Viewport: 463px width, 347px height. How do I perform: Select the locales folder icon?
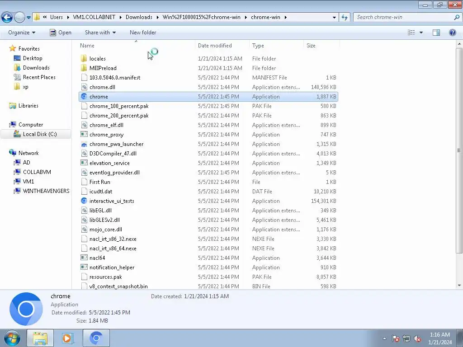tap(84, 58)
